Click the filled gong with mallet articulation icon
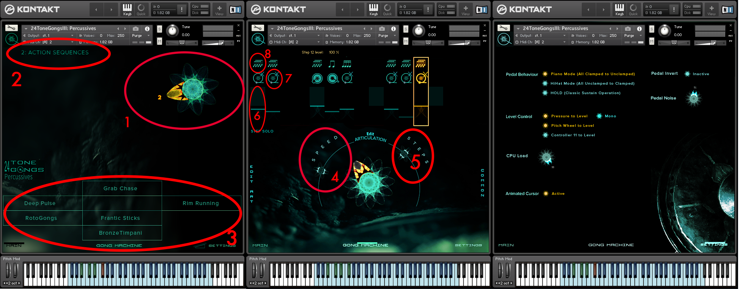This screenshot has height=289, width=740. (x=333, y=78)
